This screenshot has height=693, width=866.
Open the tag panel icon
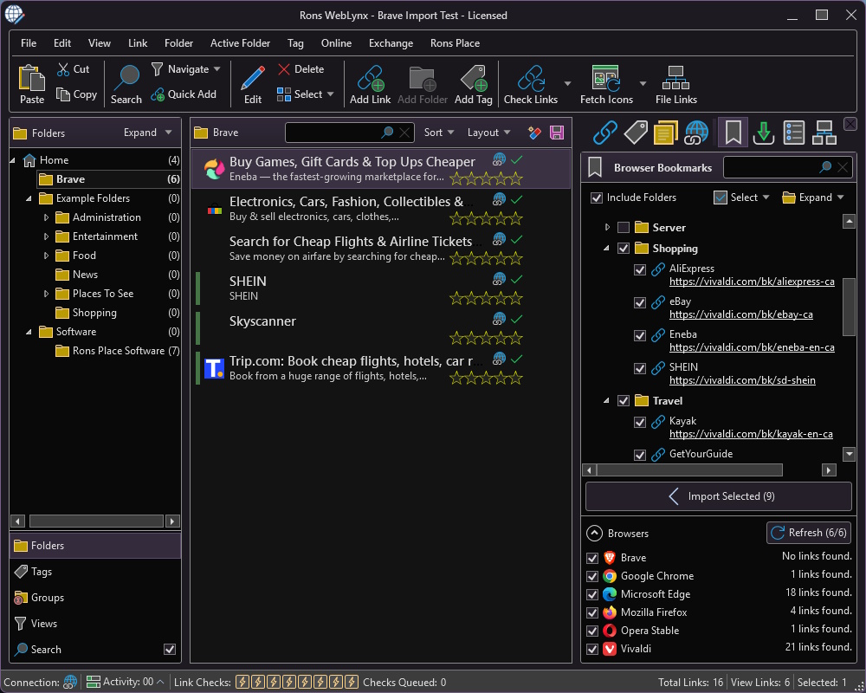click(635, 133)
